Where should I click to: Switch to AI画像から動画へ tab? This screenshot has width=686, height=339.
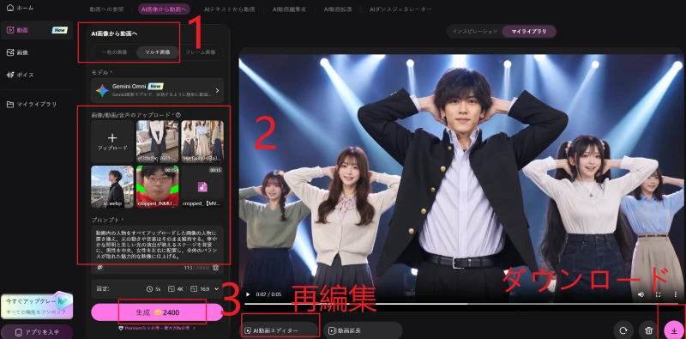tap(164, 9)
